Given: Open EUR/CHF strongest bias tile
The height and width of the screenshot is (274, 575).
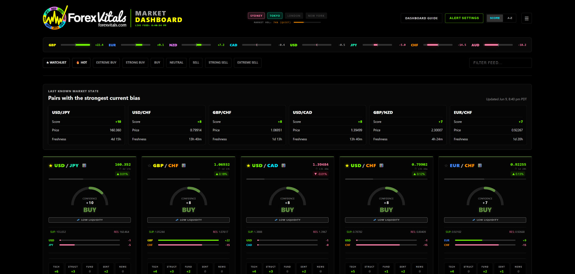Looking at the screenshot, I should click(x=488, y=125).
